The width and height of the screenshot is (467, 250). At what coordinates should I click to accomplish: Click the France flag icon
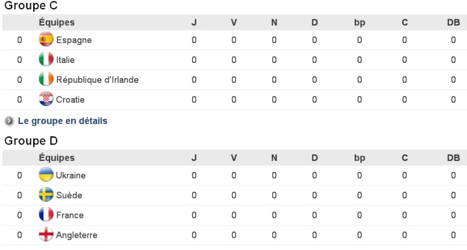[46, 214]
